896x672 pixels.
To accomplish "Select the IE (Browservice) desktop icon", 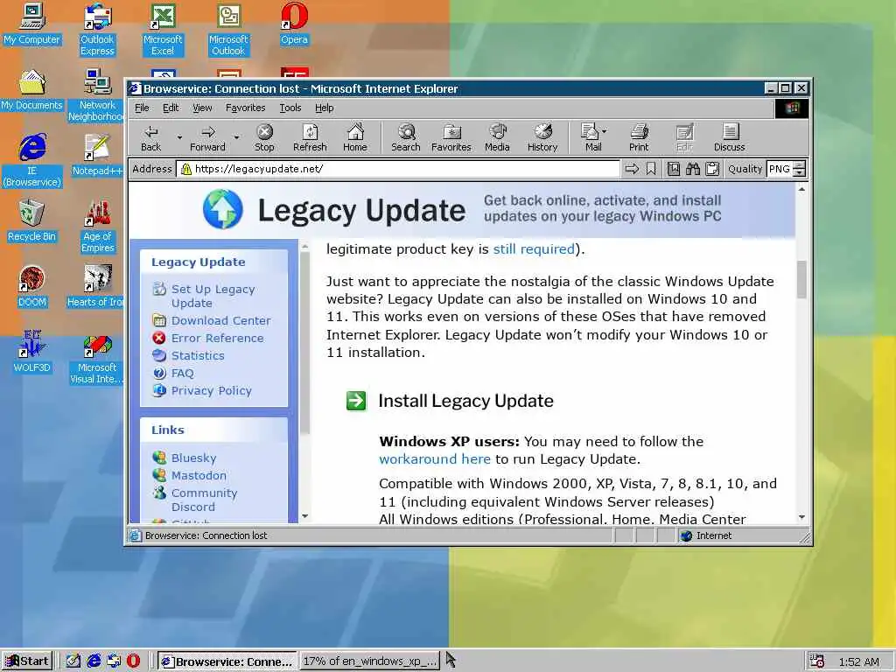I will coord(32,160).
